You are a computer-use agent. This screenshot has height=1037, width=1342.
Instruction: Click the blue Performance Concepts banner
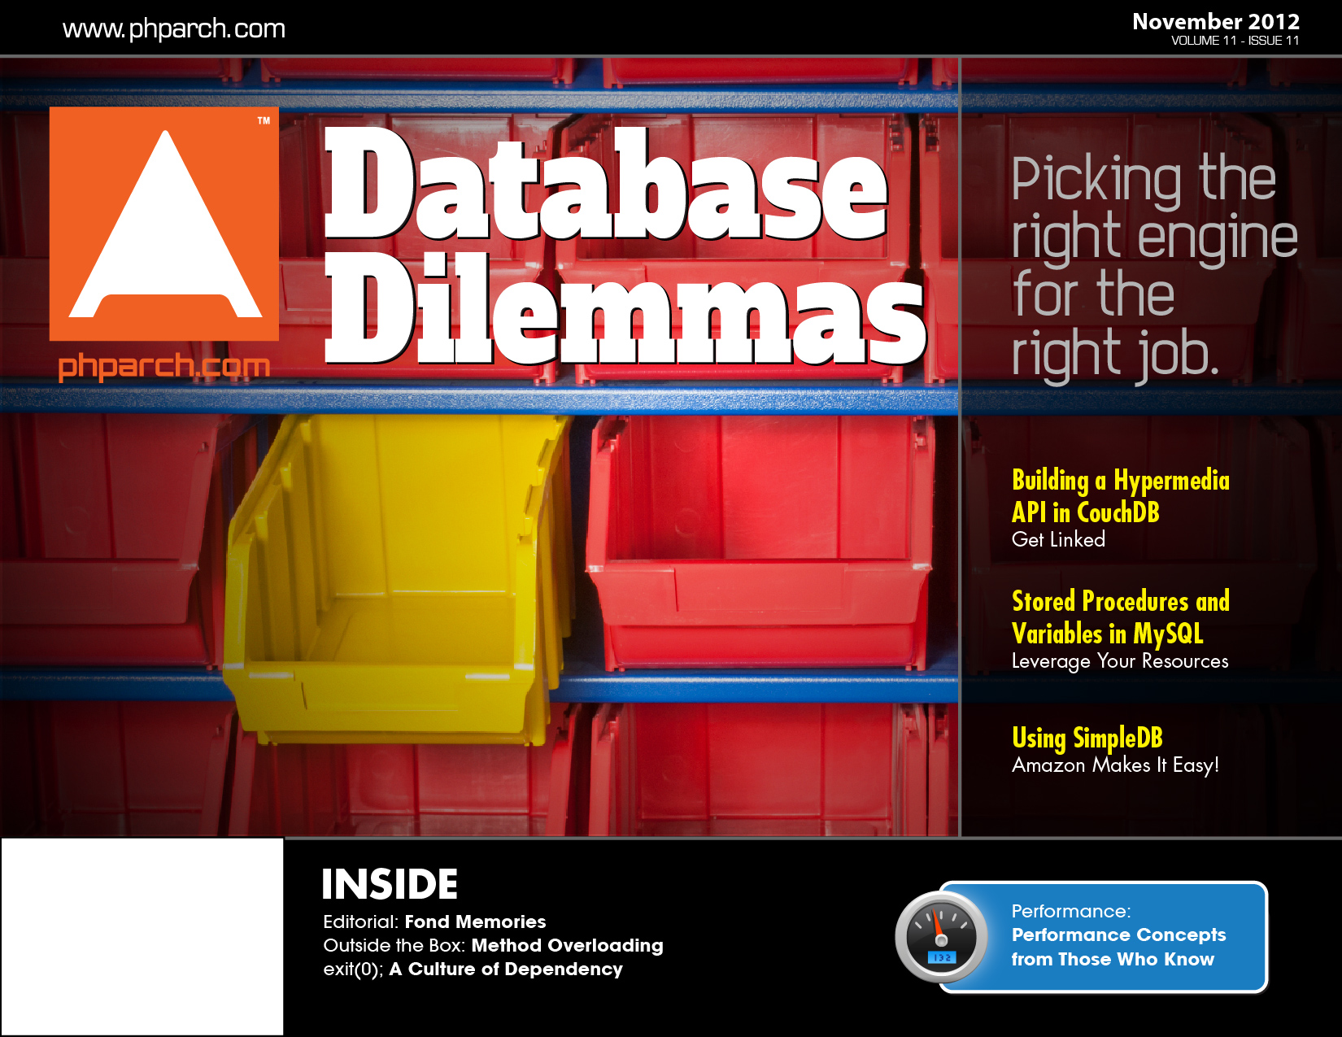(x=1104, y=937)
